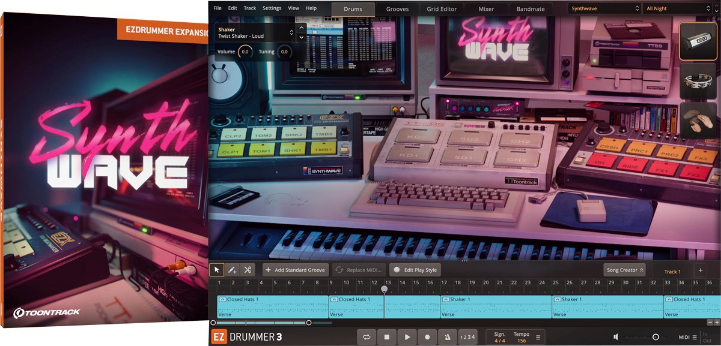Step to next instrument with down arrow
721x346 pixels.
click(x=302, y=37)
